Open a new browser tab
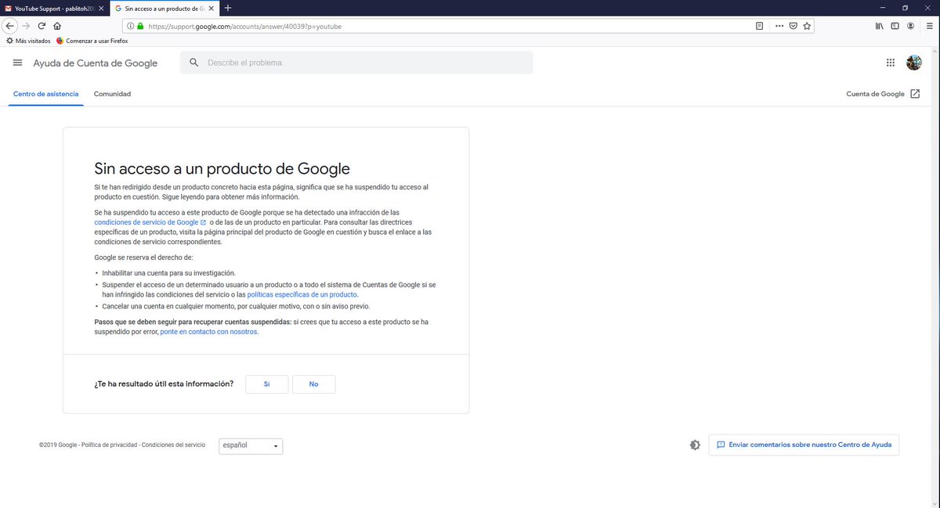 pyautogui.click(x=228, y=8)
